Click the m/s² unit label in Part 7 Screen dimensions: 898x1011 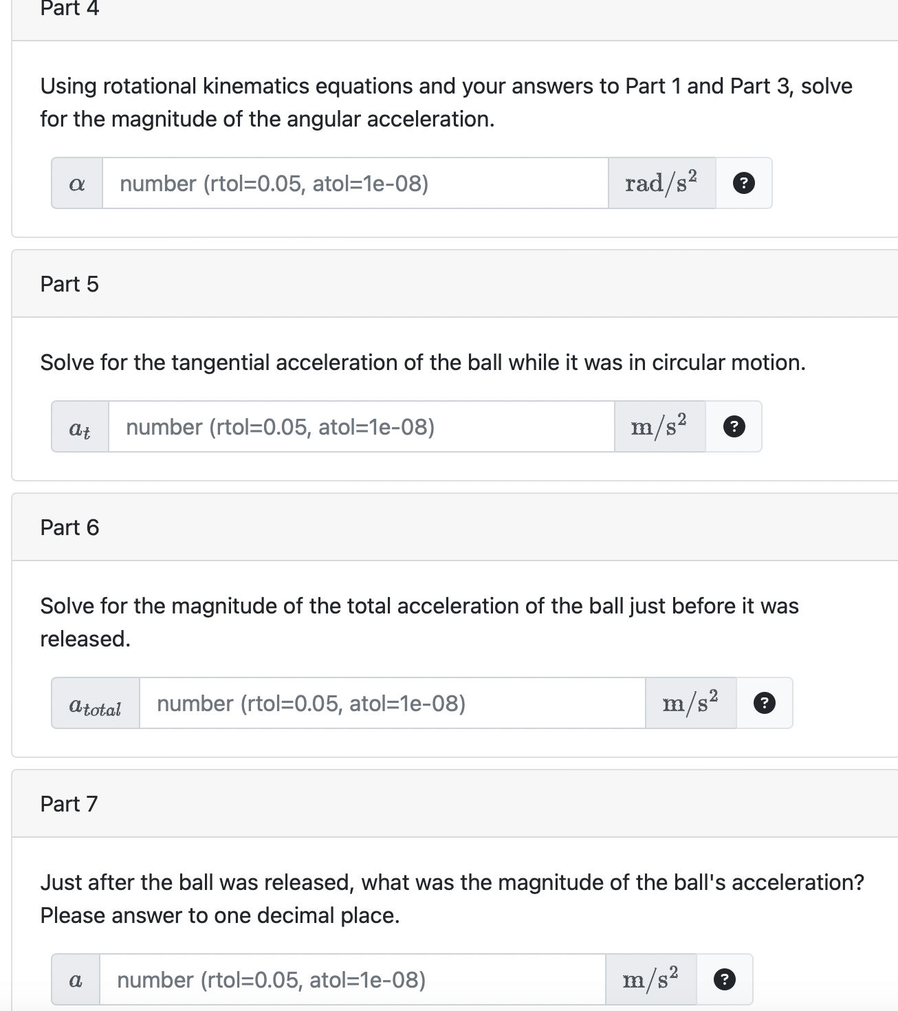(650, 979)
